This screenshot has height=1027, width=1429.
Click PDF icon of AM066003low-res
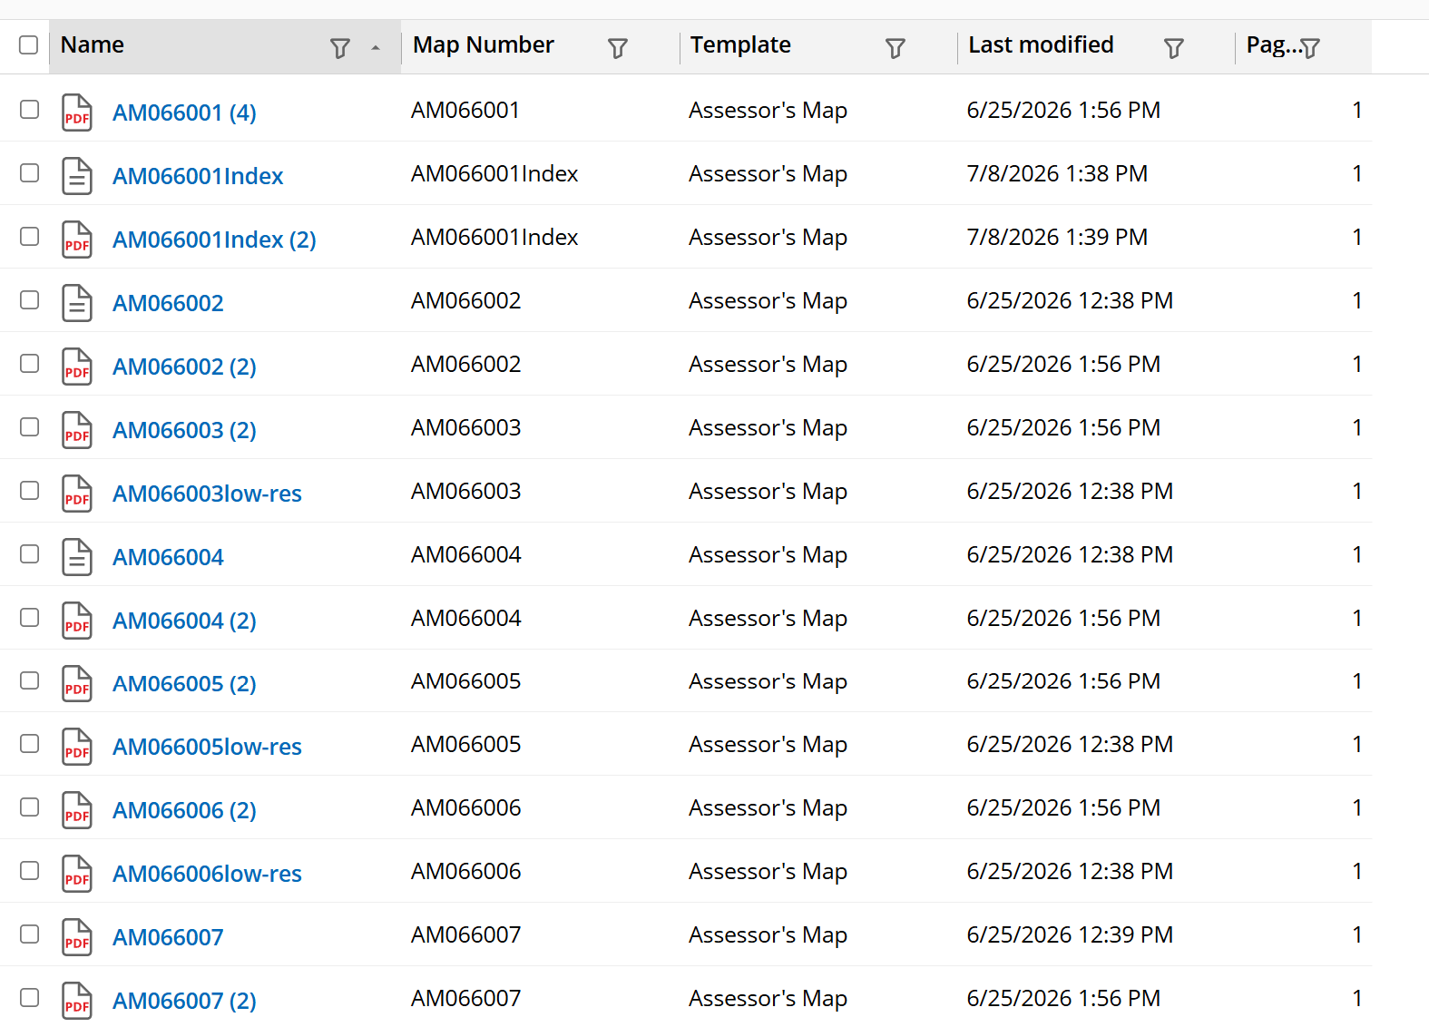tap(77, 494)
